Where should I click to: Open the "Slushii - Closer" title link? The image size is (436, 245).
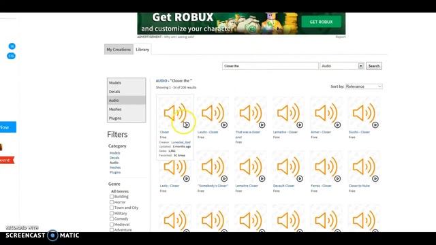point(359,132)
